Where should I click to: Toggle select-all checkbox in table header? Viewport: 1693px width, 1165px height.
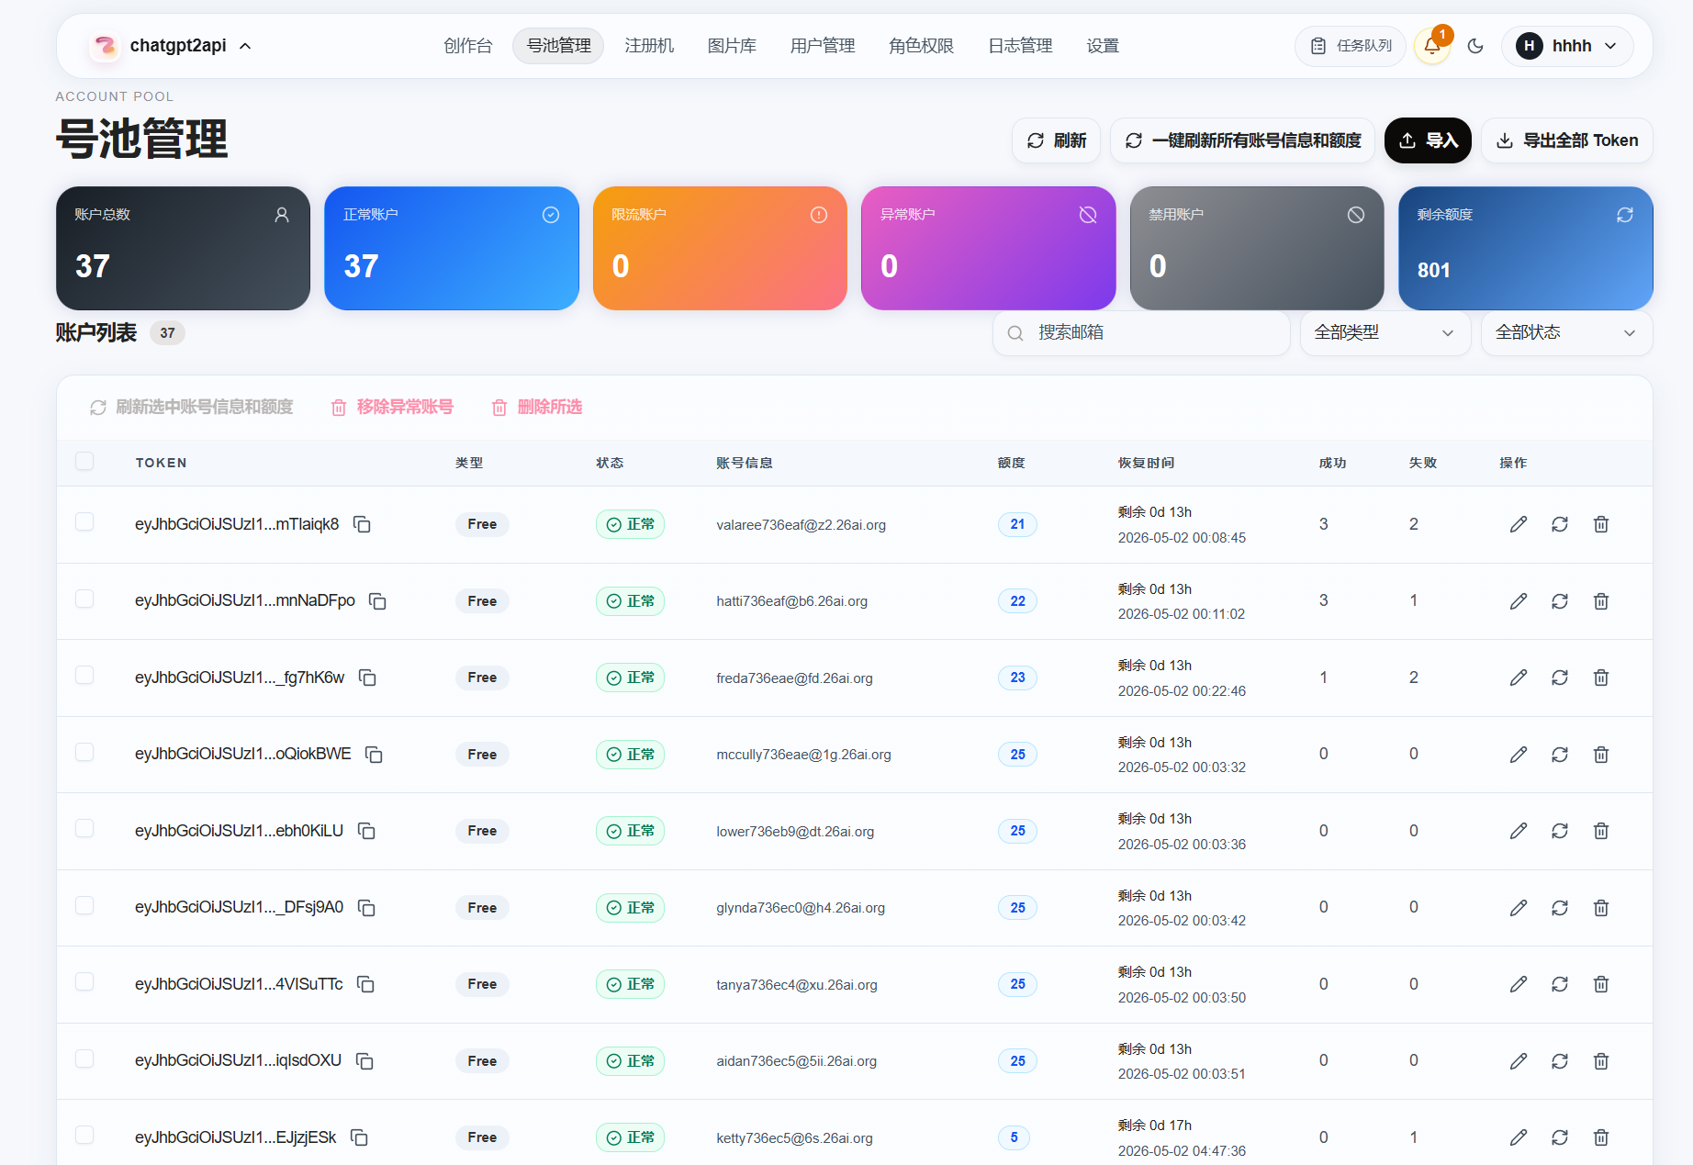tap(84, 461)
